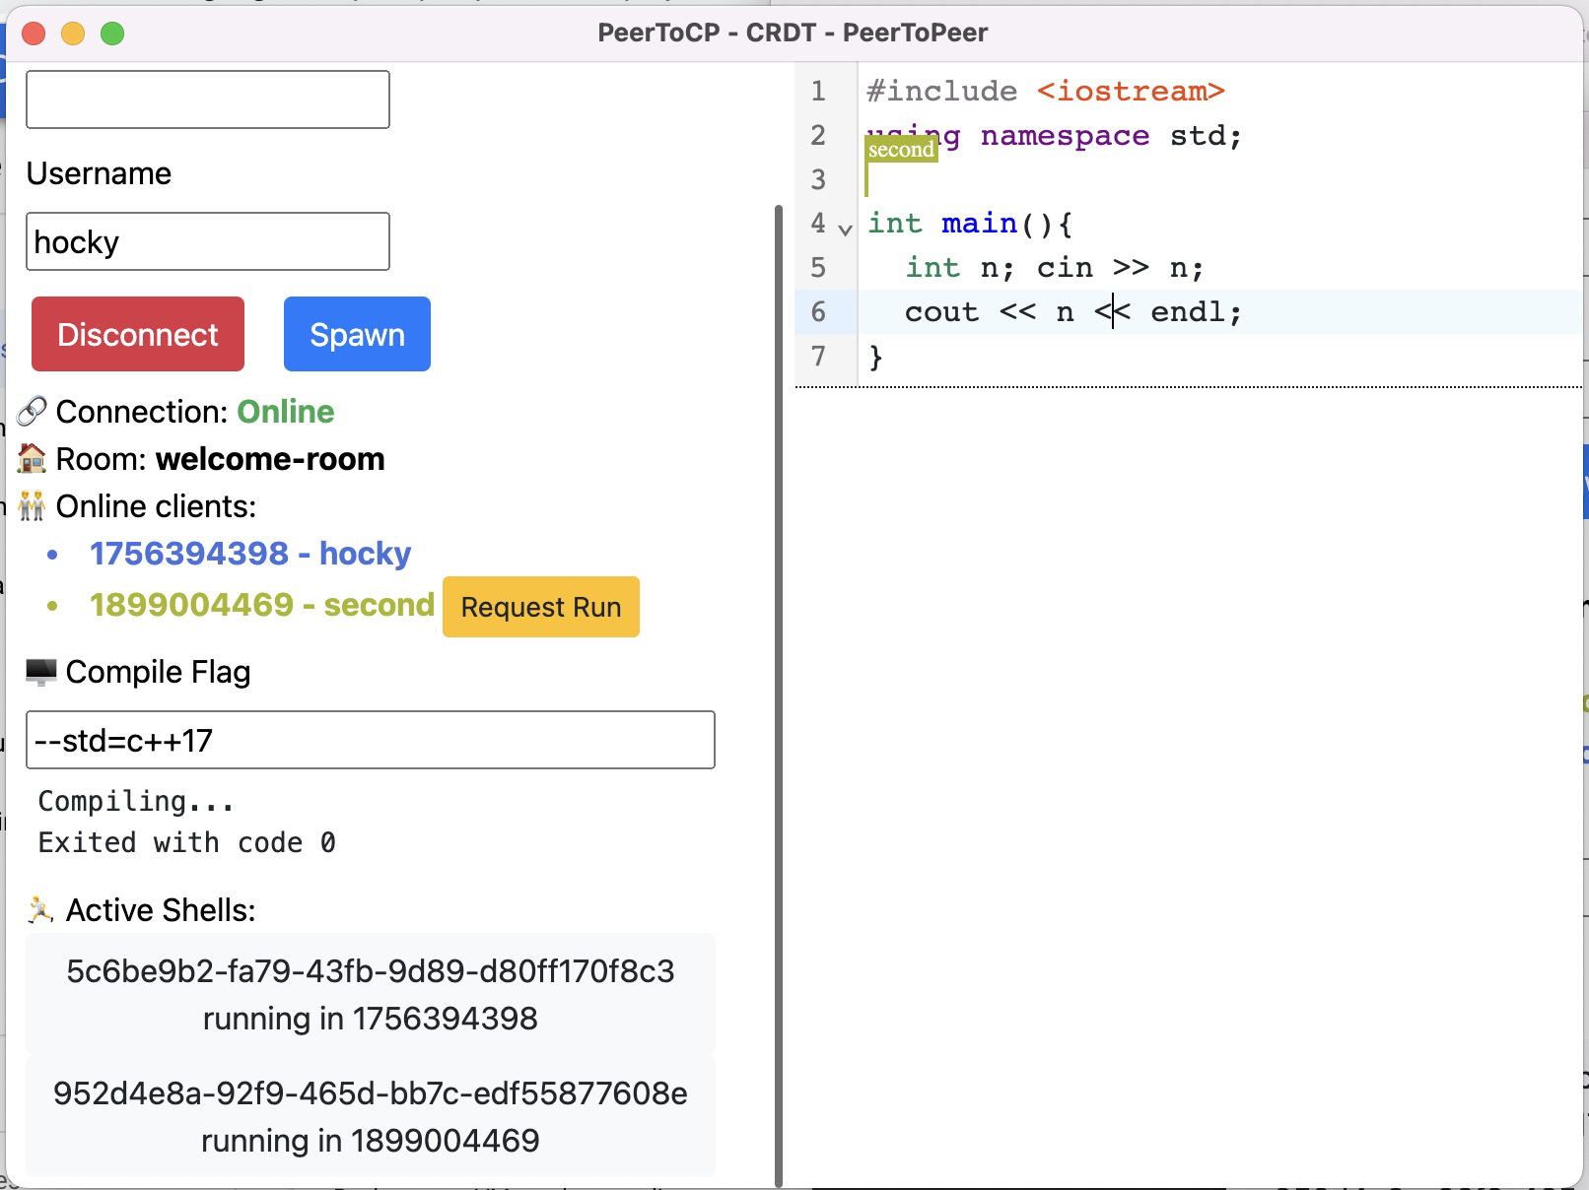Image resolution: width=1589 pixels, height=1190 pixels.
Task: Click the people icon beside Online clients
Action: [x=33, y=506]
